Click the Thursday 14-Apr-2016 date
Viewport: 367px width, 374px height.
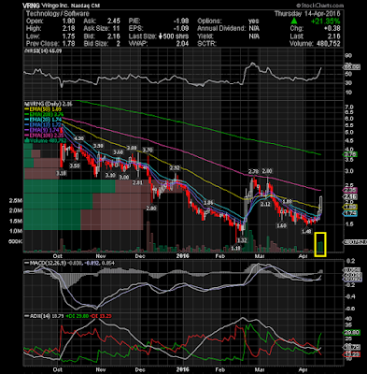(x=307, y=14)
